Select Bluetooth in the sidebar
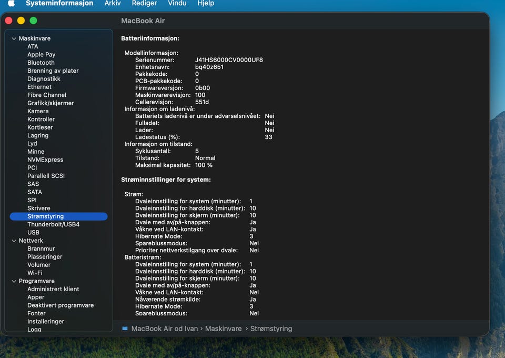This screenshot has width=505, height=358. 41,63
